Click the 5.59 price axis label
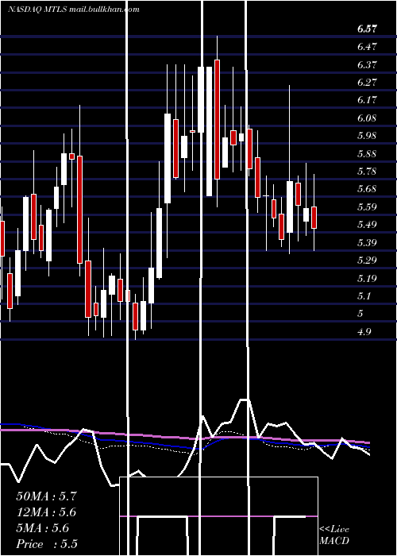 click(x=367, y=207)
